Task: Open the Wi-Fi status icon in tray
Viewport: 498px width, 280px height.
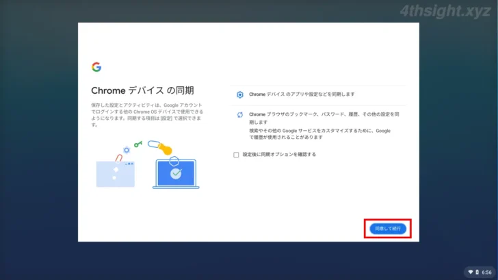Action: [x=471, y=272]
